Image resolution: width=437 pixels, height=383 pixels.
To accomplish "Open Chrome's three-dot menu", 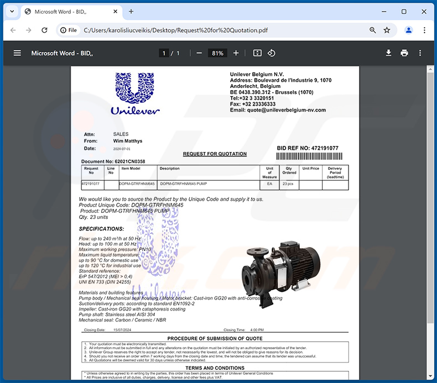I will [x=424, y=30].
